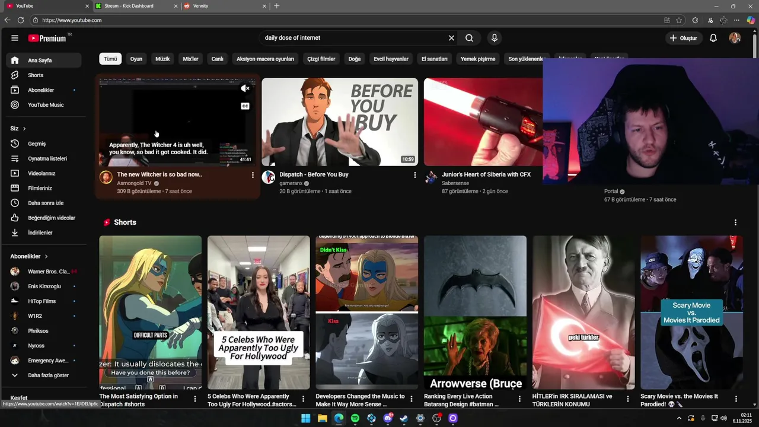Screen dimensions: 759x427
Task: Select the Müzik filter chip
Action: [162, 59]
